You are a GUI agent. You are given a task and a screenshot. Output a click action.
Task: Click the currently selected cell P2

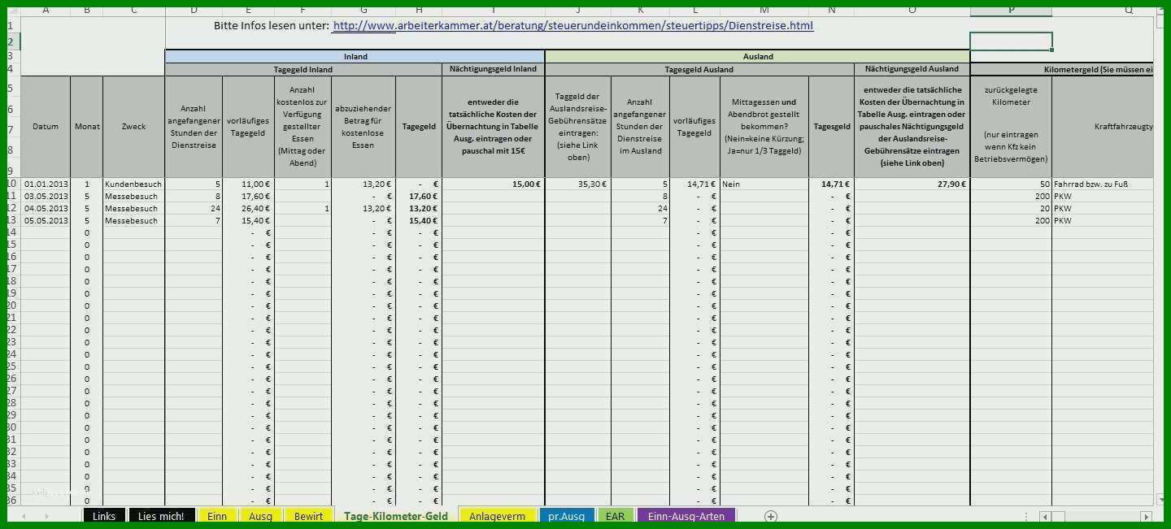coord(1011,41)
